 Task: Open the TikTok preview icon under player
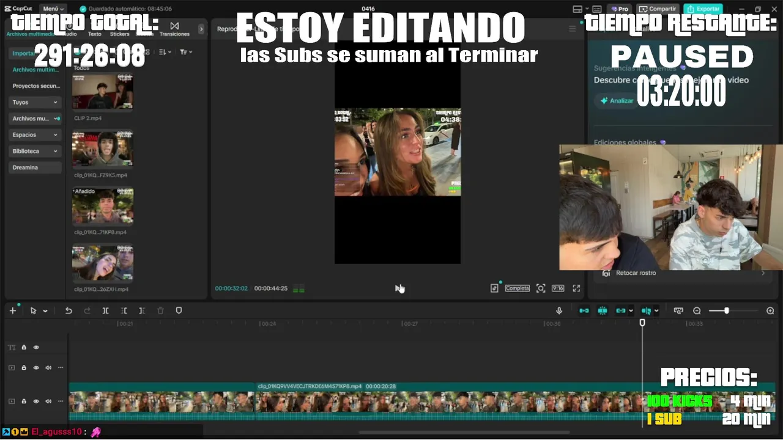494,288
